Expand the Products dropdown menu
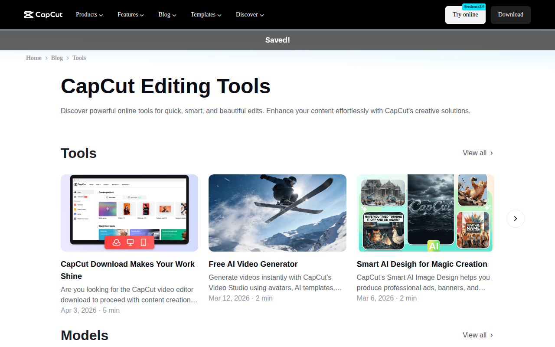 pos(89,15)
